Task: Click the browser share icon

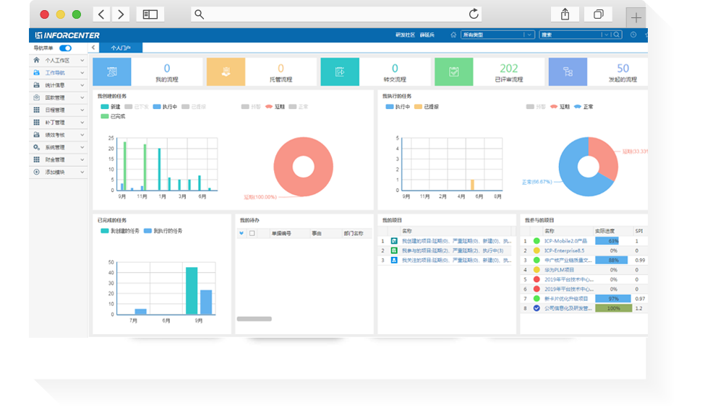Action: [565, 14]
